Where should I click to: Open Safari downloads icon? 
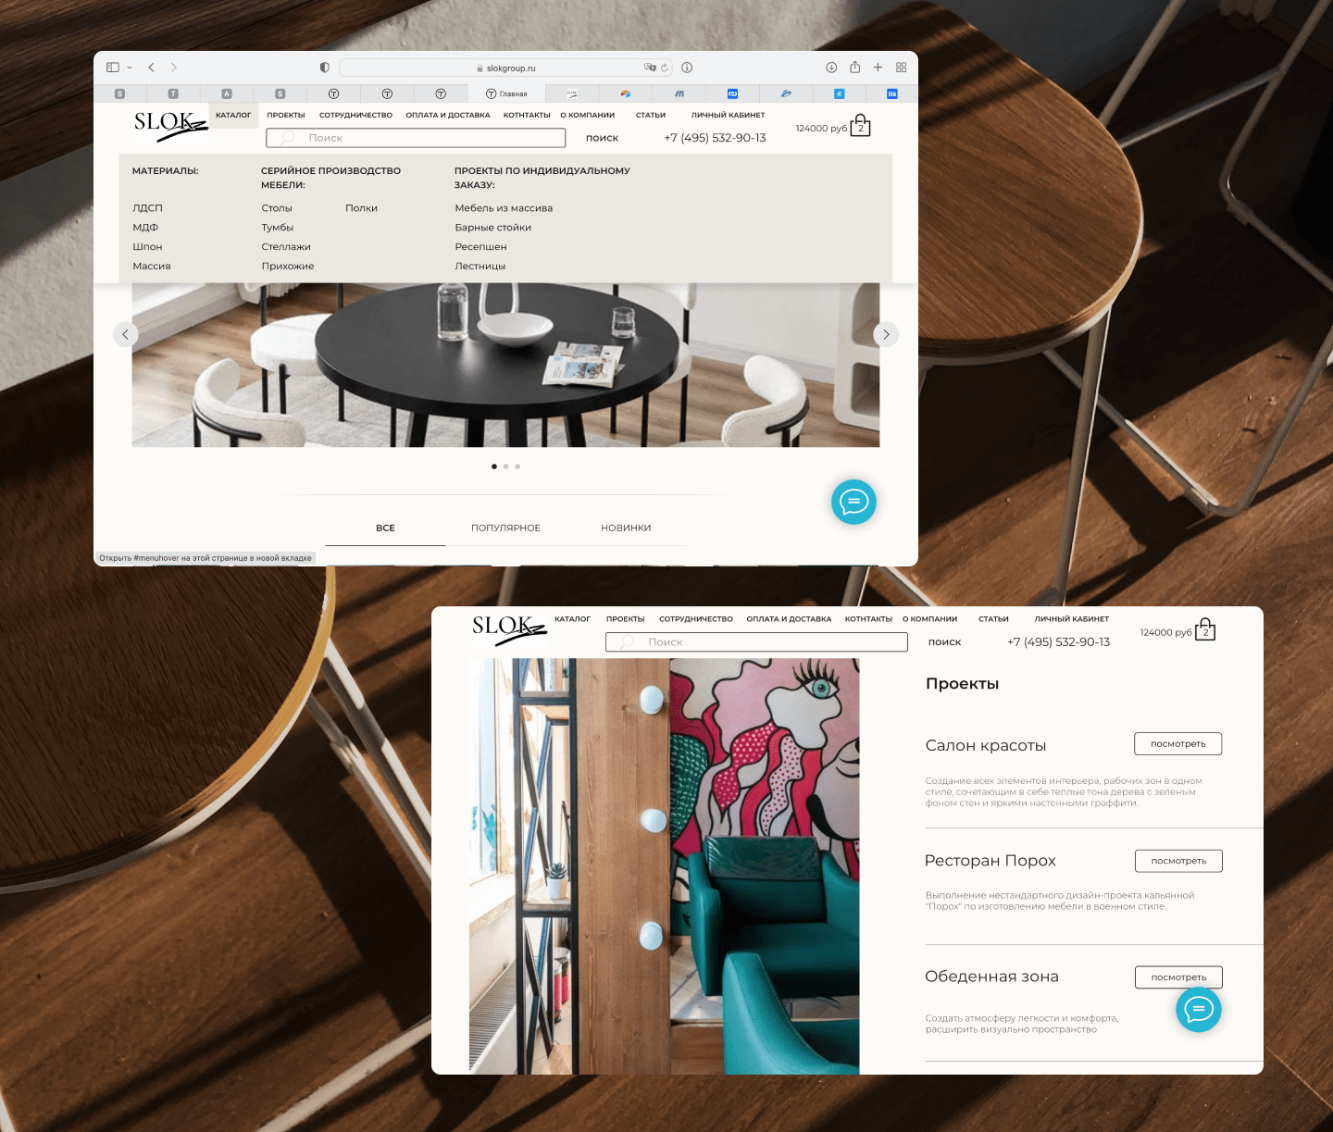(831, 68)
